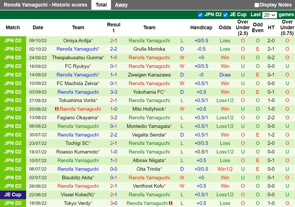Click the JPN D2 badge beside the Blaublitz Akita match
This screenshot has height=207, width=295.
point(13,178)
